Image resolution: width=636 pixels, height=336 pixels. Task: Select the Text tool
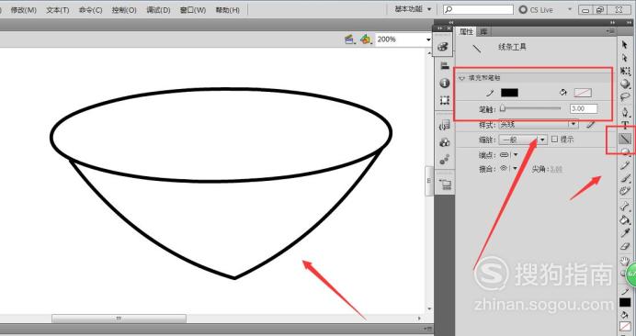[x=625, y=125]
